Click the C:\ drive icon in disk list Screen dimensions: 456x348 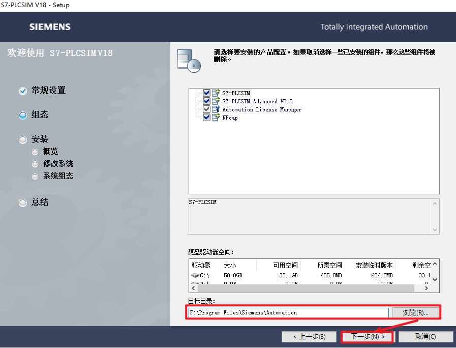tap(195, 275)
